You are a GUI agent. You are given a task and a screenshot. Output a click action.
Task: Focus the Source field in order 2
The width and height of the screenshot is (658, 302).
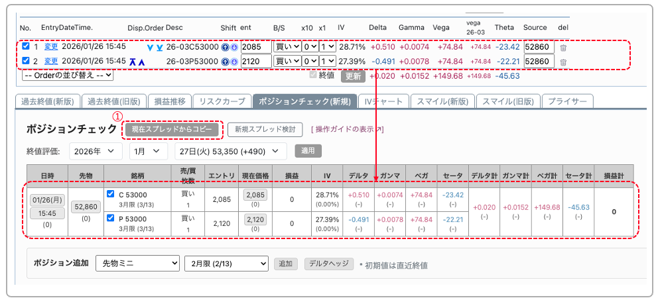(x=539, y=61)
